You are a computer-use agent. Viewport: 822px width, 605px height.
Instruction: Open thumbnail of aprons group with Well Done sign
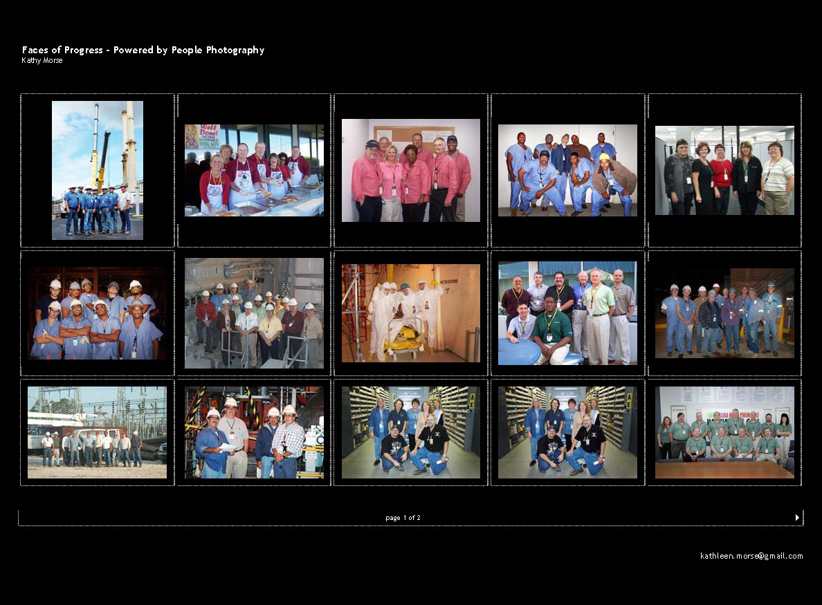[x=254, y=170]
